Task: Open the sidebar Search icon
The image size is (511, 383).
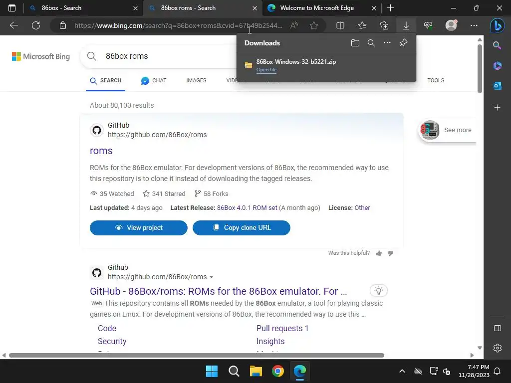Action: [x=497, y=45]
